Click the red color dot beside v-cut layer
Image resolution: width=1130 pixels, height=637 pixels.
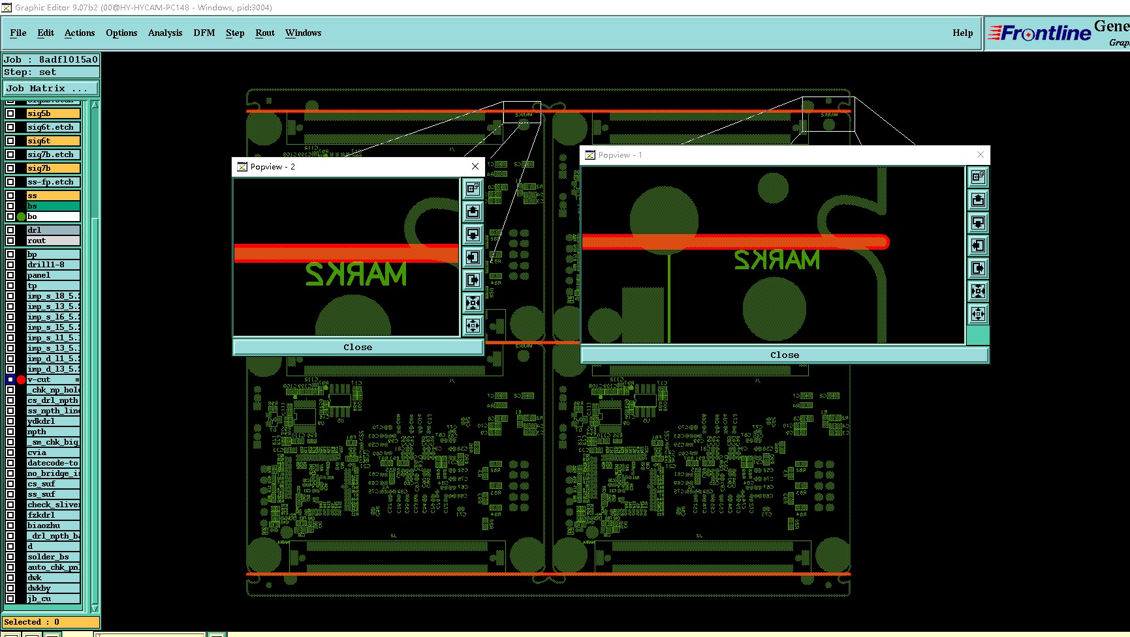pos(21,379)
